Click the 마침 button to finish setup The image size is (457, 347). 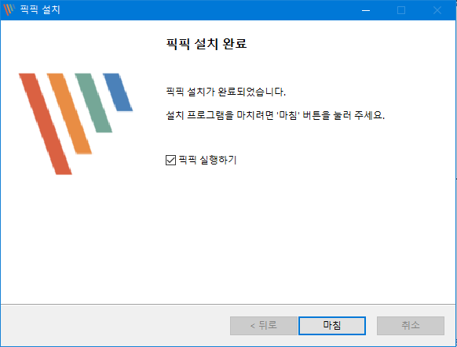pyautogui.click(x=332, y=326)
